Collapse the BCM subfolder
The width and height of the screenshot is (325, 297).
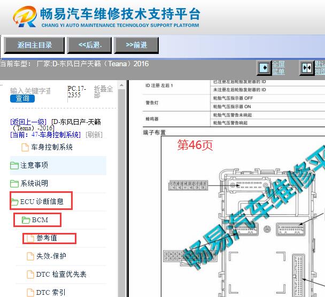pos(40,220)
